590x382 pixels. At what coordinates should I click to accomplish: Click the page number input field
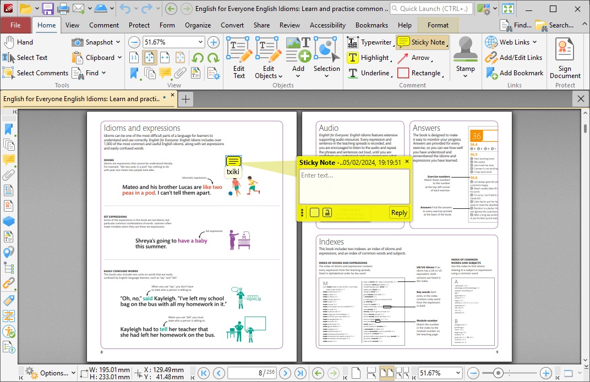(252, 373)
